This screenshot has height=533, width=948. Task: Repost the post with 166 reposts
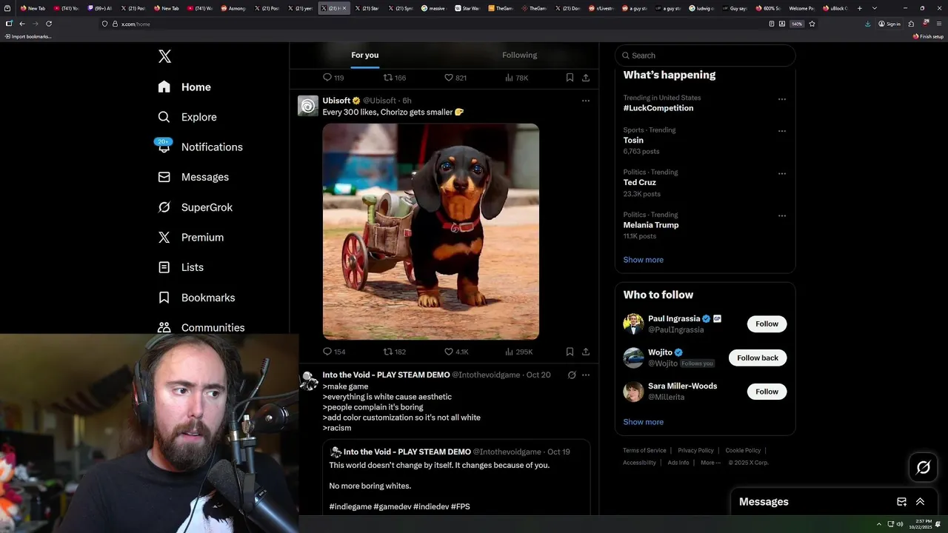394,78
